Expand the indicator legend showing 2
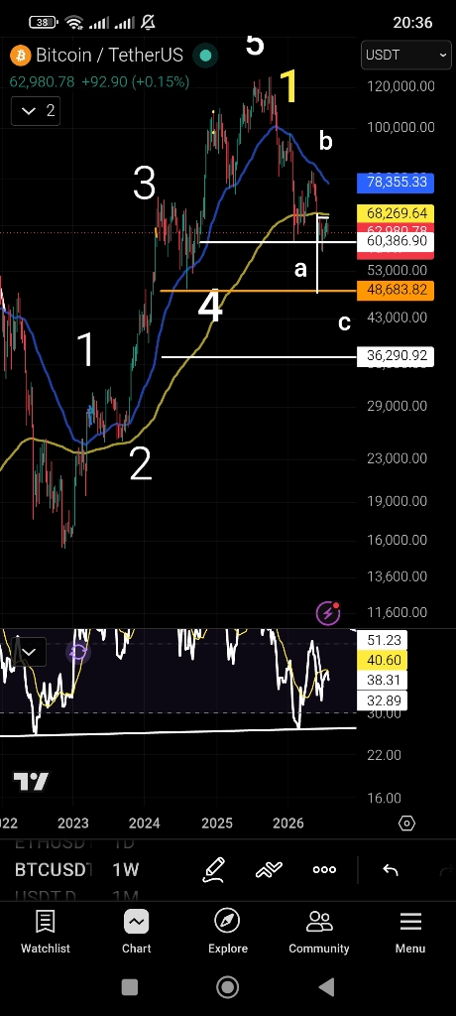456x1016 pixels. coord(39,111)
